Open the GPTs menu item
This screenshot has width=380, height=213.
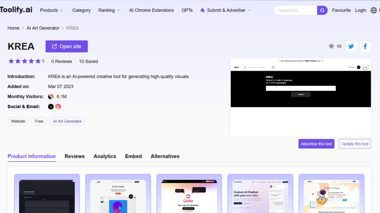coord(187,10)
